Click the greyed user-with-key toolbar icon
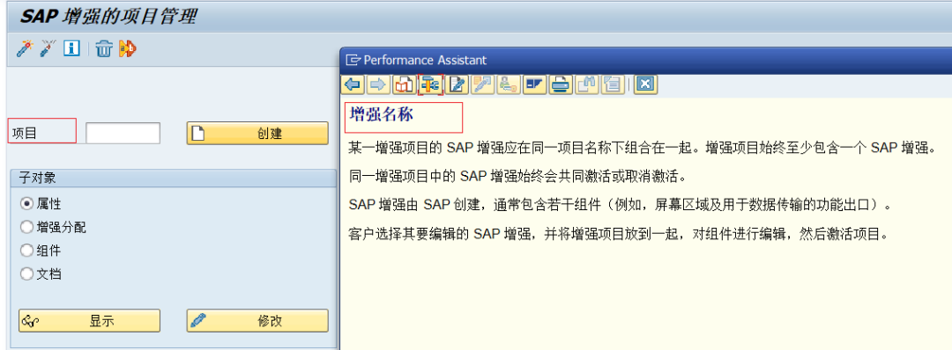 (x=509, y=84)
